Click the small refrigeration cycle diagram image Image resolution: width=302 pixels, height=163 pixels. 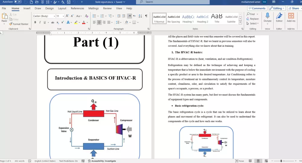pos(206,143)
